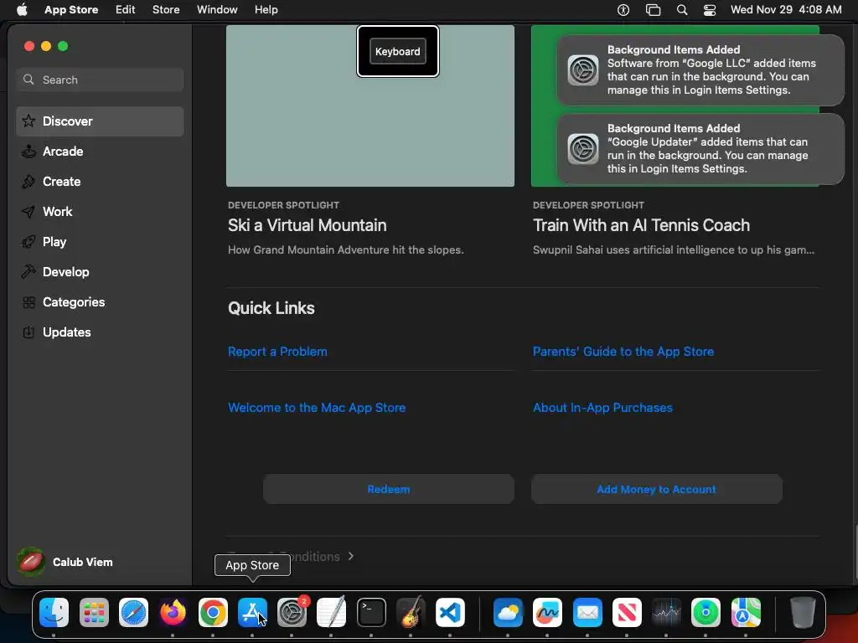Open the Weather app in dock
Image resolution: width=858 pixels, height=643 pixels.
click(508, 612)
